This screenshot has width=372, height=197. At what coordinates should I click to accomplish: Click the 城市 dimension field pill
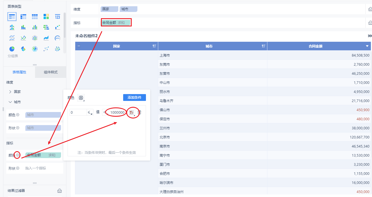pos(129,9)
